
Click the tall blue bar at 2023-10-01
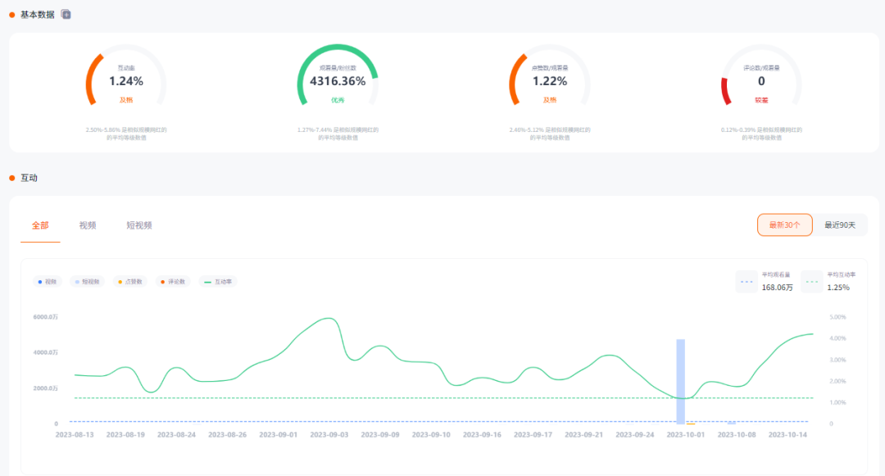tap(681, 381)
